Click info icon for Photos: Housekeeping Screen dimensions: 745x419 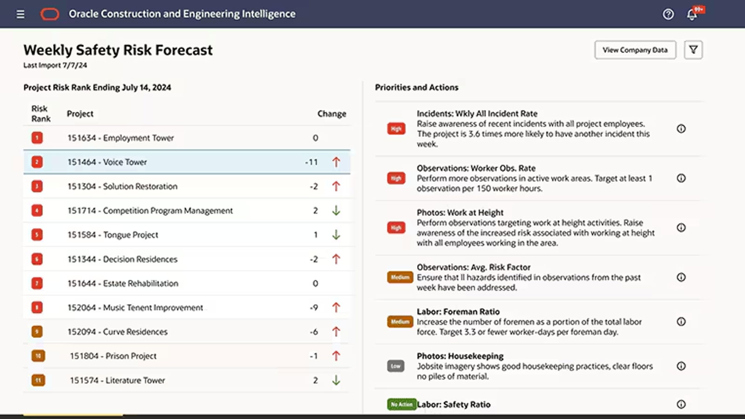(x=681, y=366)
